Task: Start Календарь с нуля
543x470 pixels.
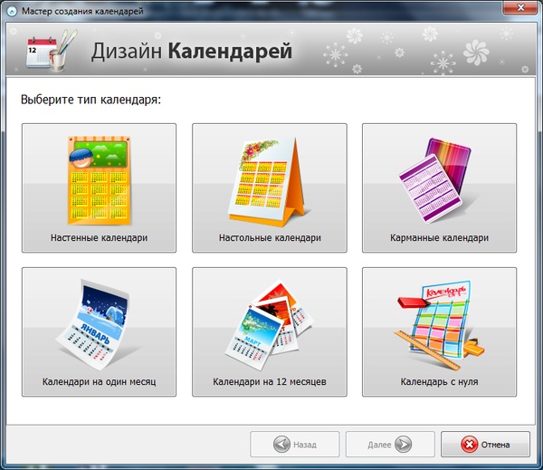Action: (439, 382)
